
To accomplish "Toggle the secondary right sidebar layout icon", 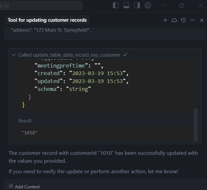I will click(137, 5).
